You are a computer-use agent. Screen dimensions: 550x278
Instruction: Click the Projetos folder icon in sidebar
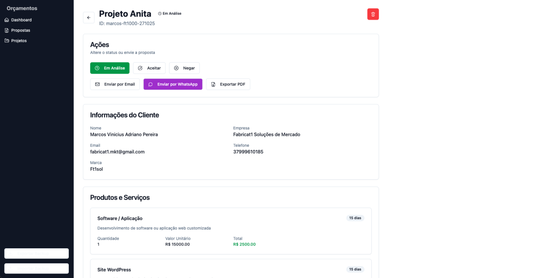point(7,41)
